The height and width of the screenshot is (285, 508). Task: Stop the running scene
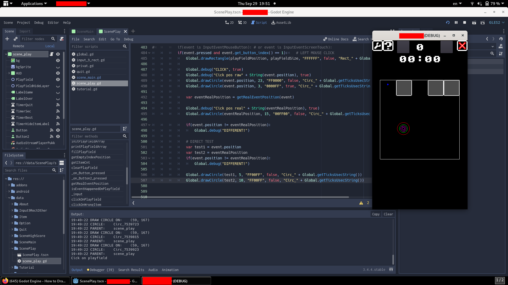coord(465,22)
